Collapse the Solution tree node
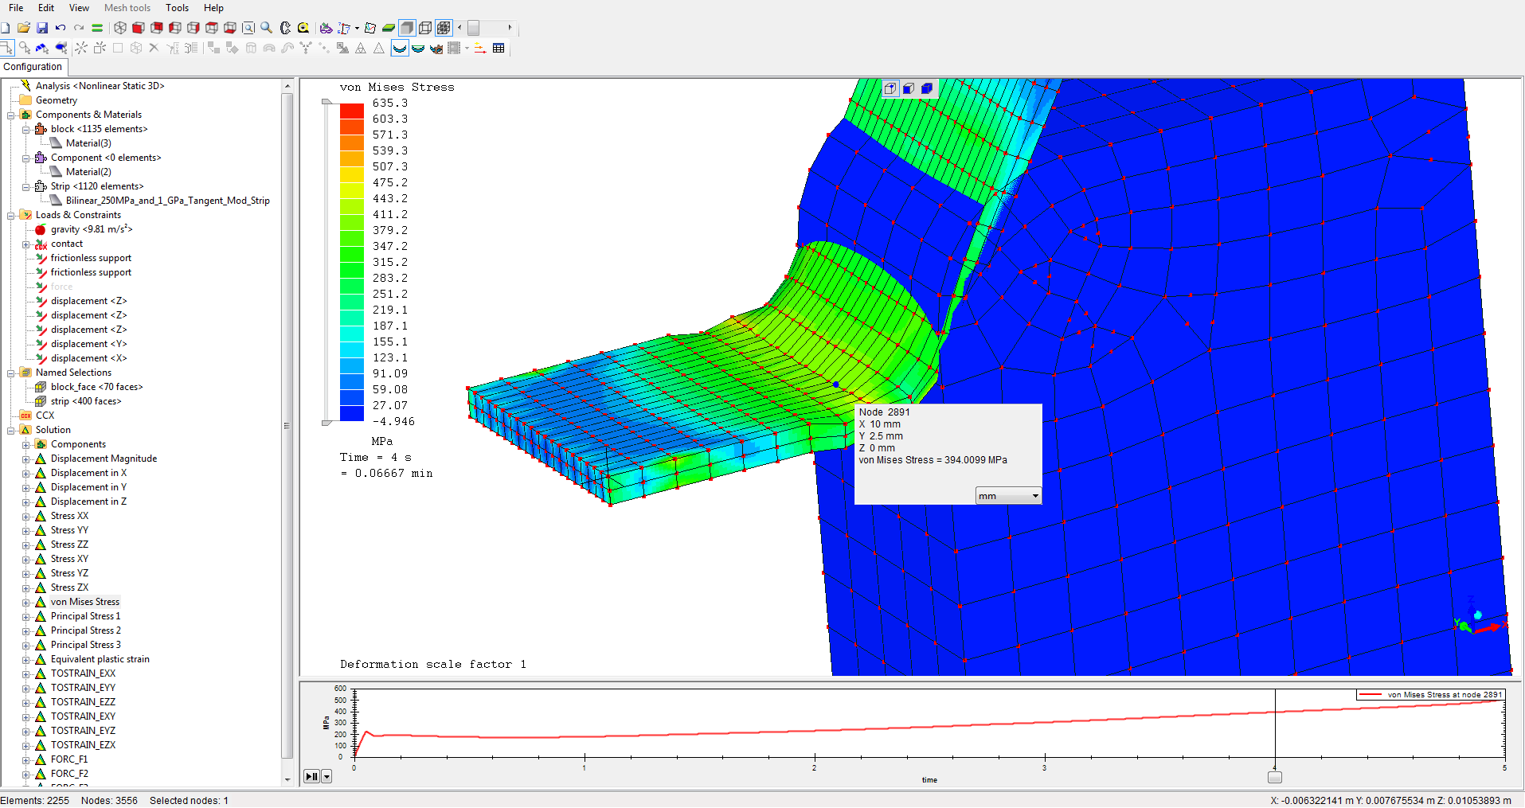This screenshot has width=1525, height=808. pyautogui.click(x=10, y=430)
